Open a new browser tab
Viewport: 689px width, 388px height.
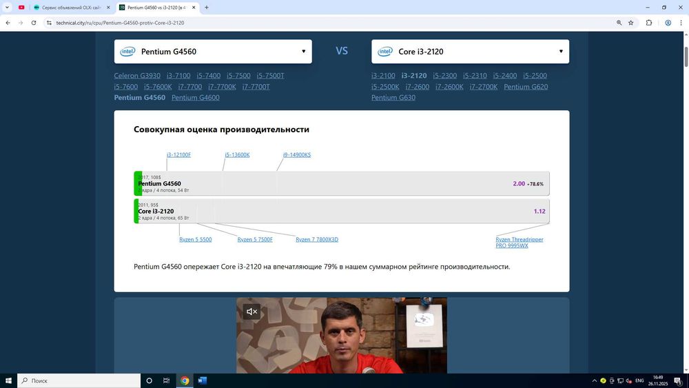(207, 8)
